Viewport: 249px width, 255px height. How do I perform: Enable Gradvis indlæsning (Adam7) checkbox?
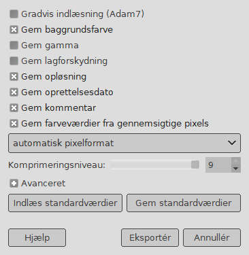(14, 14)
